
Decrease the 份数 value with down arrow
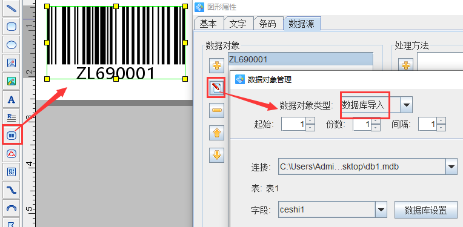[x=375, y=128]
